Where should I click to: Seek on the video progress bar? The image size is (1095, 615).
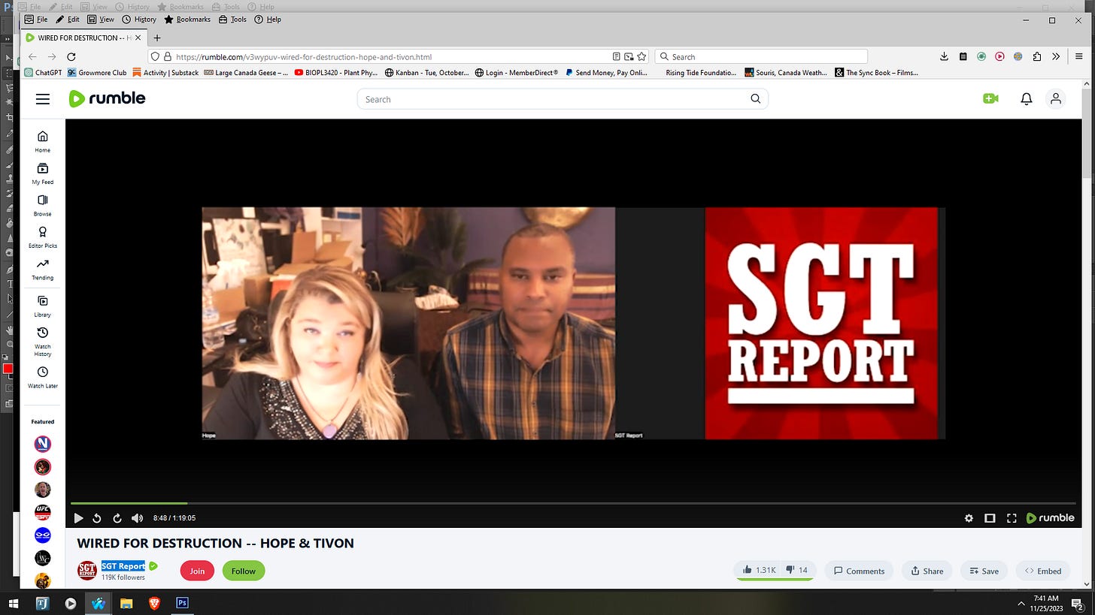573,503
